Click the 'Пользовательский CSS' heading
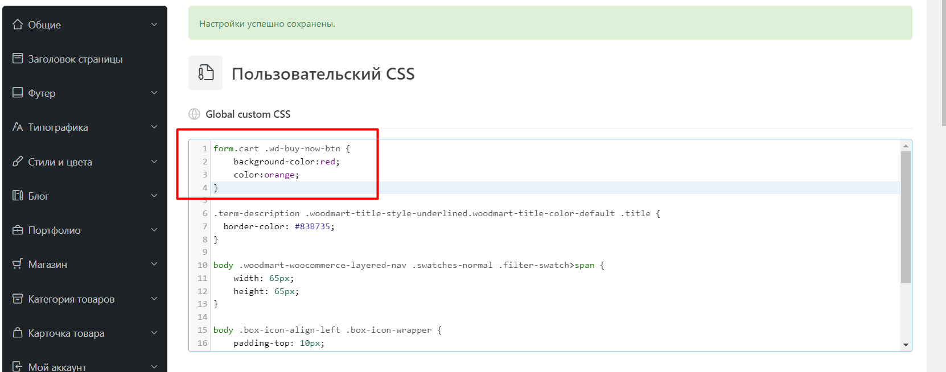The image size is (946, 372). 323,74
